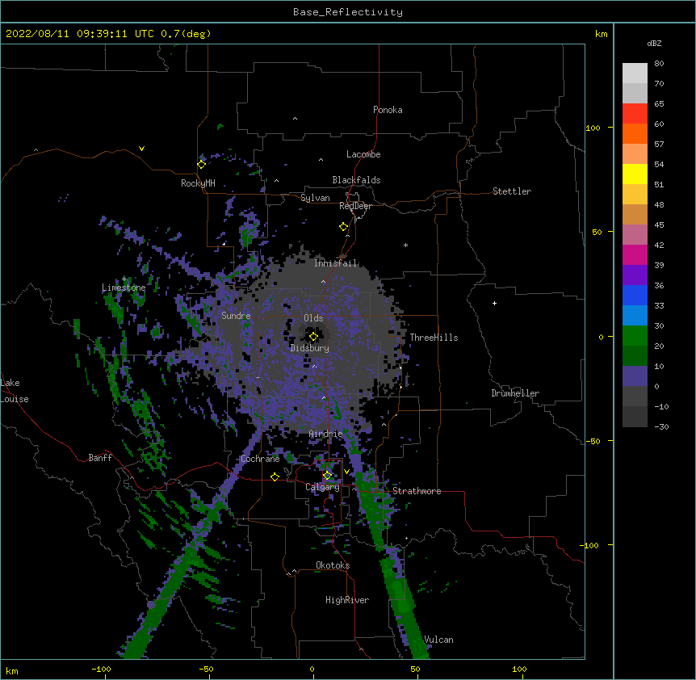Pick the yellow 51-54 dBZ legend swatch
The image size is (696, 680).
click(635, 174)
